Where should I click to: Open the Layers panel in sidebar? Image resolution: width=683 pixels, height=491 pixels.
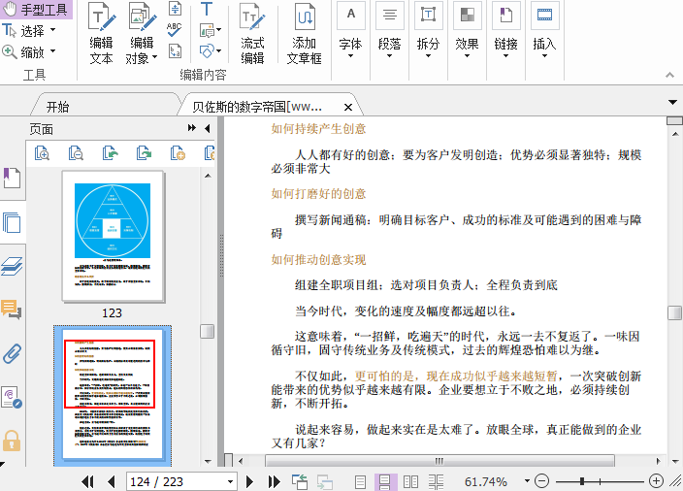pos(12,267)
